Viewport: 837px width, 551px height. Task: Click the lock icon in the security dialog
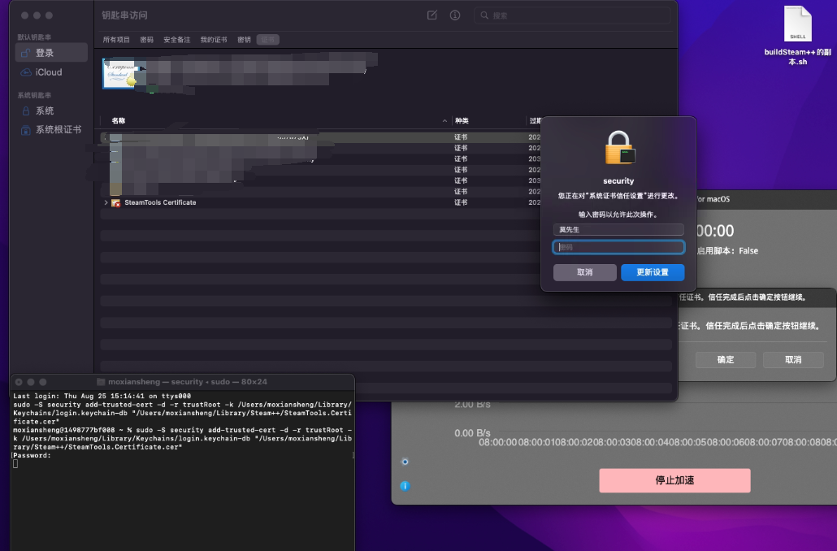pyautogui.click(x=618, y=150)
